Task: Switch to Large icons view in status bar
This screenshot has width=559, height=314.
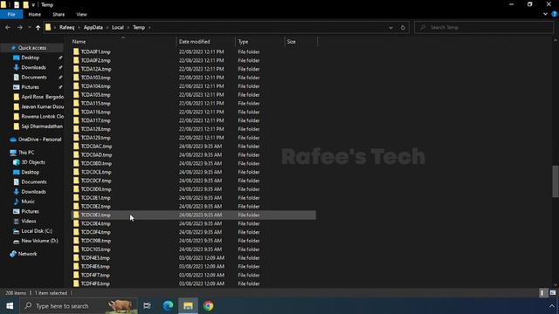Action: [x=553, y=293]
